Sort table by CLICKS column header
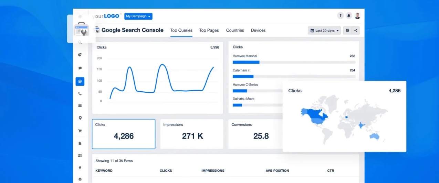This screenshot has height=183, width=439. (166, 171)
